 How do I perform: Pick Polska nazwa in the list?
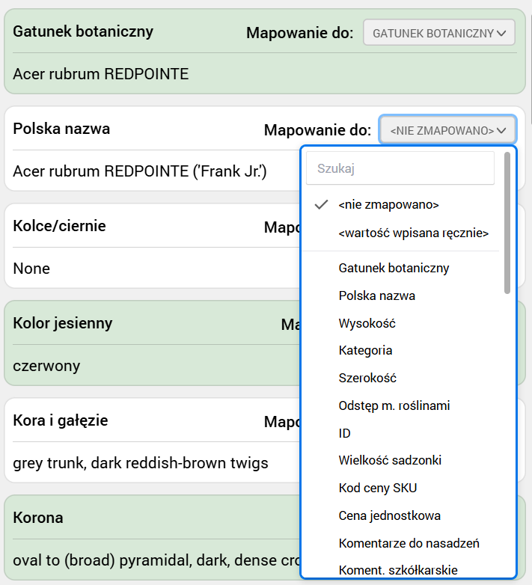376,295
